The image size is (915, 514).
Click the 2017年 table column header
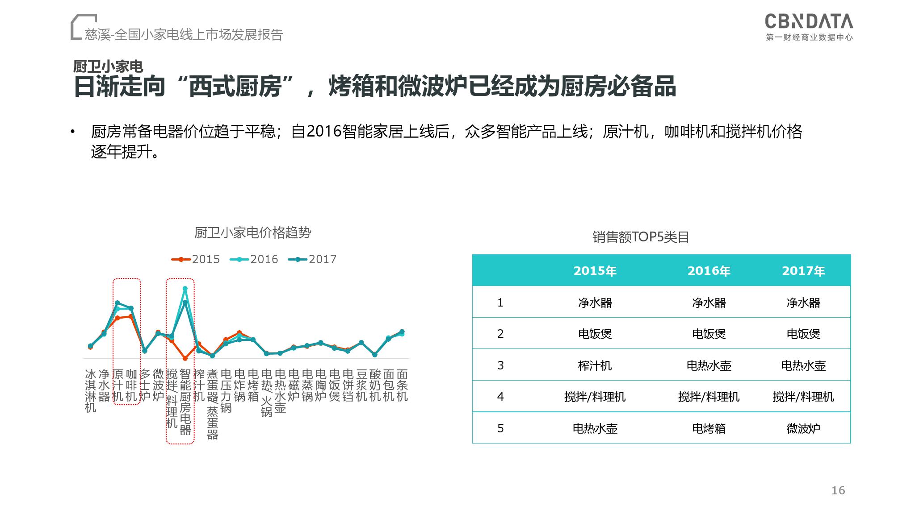pyautogui.click(x=803, y=271)
